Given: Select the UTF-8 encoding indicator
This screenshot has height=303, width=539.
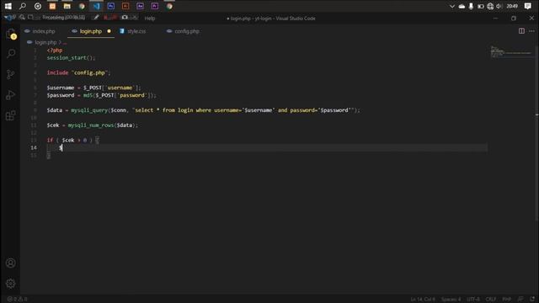Looking at the screenshot, I should click(473, 300).
